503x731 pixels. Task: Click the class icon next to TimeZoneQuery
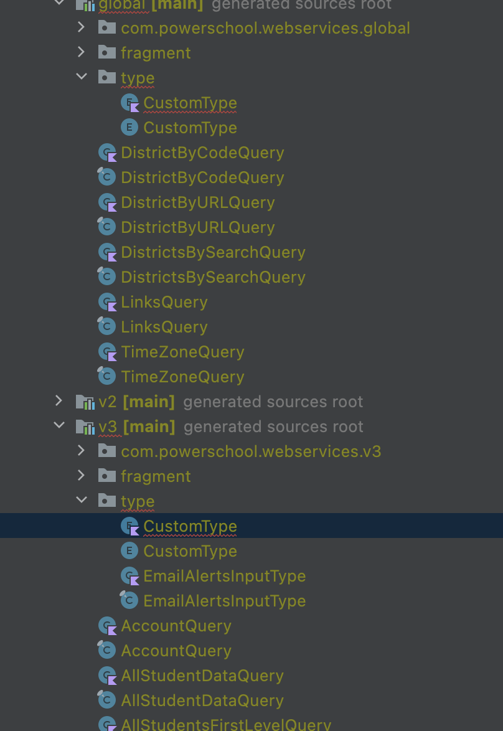[106, 376]
